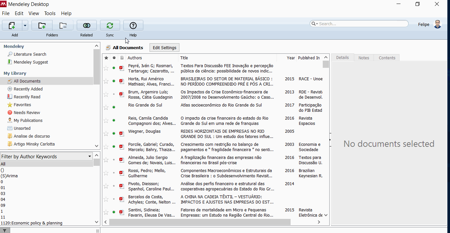This screenshot has height=233, width=450.
Task: Switch to the Details tab
Action: tap(342, 57)
